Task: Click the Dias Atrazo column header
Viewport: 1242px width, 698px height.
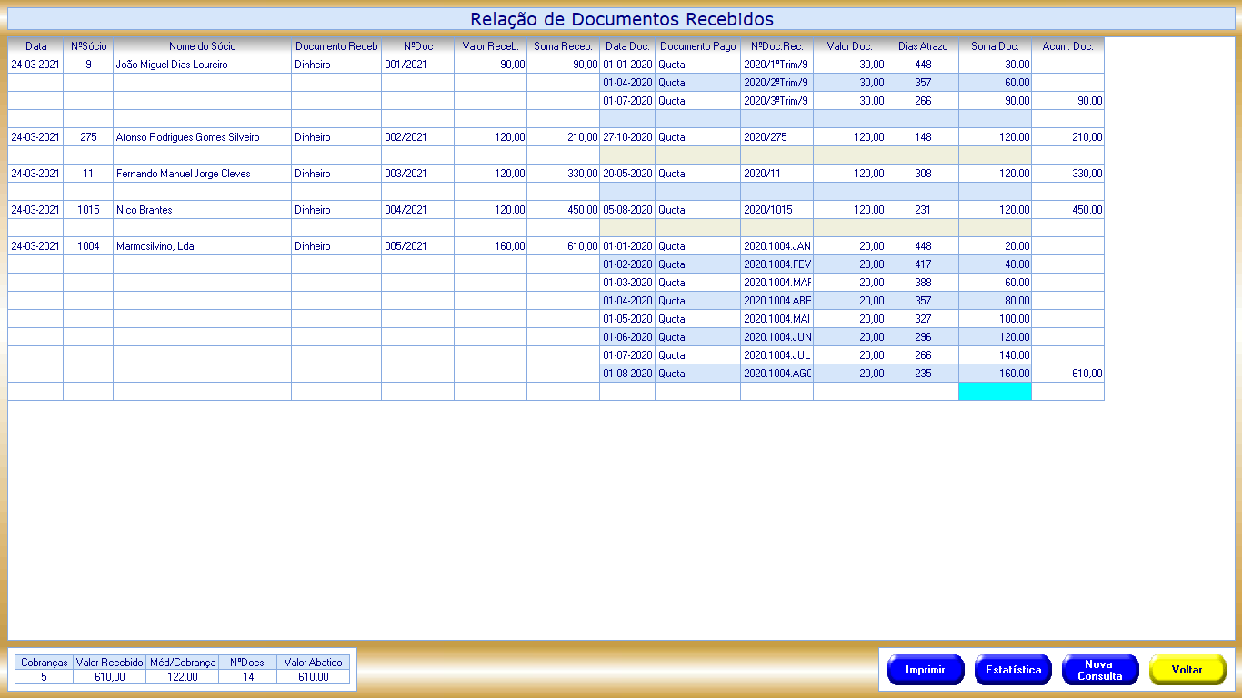Action: click(922, 46)
